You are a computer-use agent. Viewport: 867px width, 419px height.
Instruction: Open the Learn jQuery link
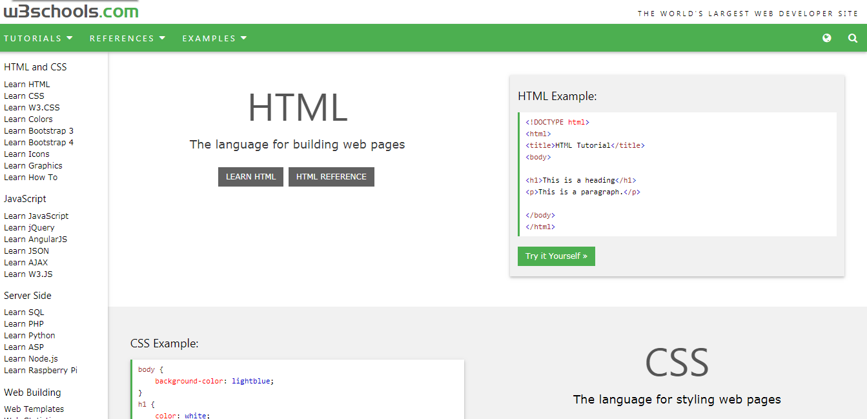click(x=29, y=228)
